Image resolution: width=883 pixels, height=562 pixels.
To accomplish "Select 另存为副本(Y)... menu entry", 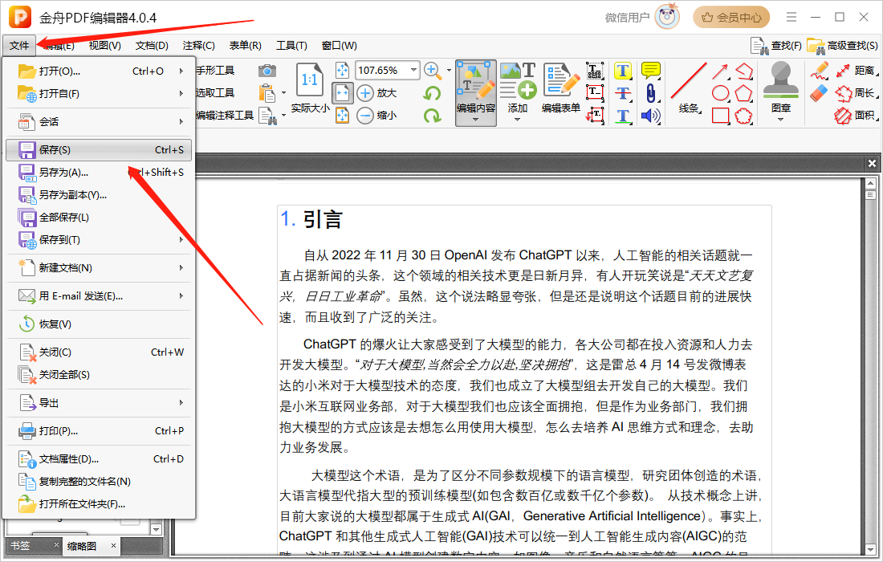I will point(99,195).
